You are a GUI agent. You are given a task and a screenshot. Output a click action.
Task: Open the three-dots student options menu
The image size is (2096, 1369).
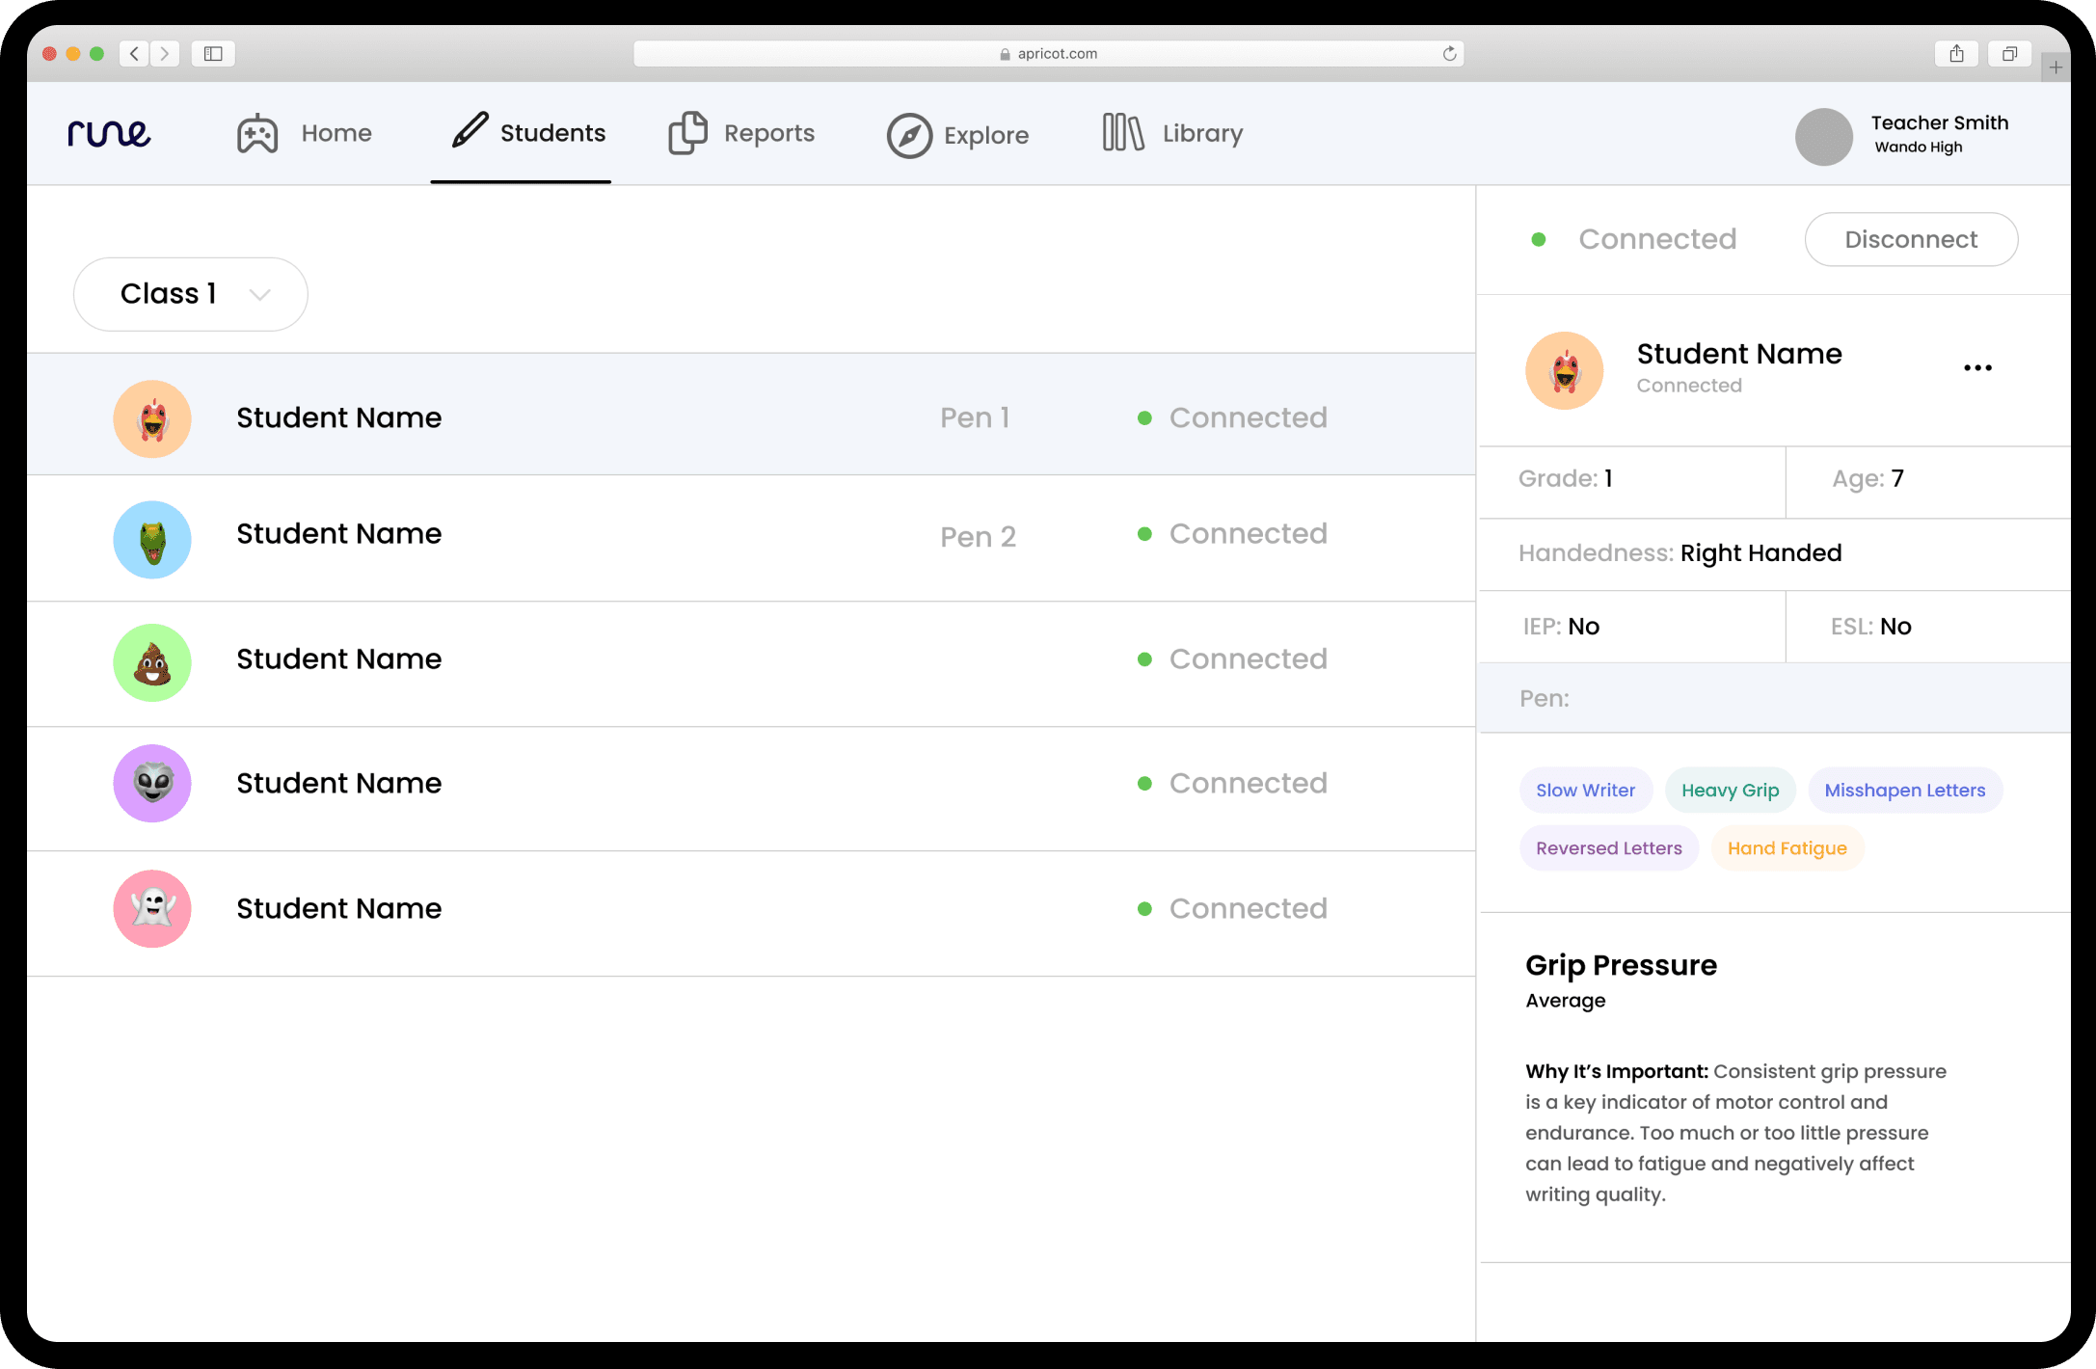[x=1977, y=368]
